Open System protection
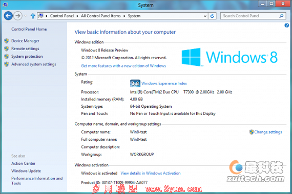Image resolution: width=292 pixels, height=194 pixels. (x=27, y=57)
